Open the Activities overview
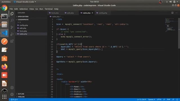The image size is (180, 101). click(6, 2)
